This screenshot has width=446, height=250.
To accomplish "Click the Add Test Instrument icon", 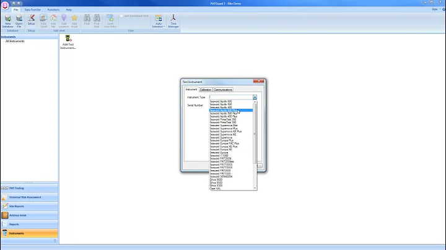I will (68, 42).
